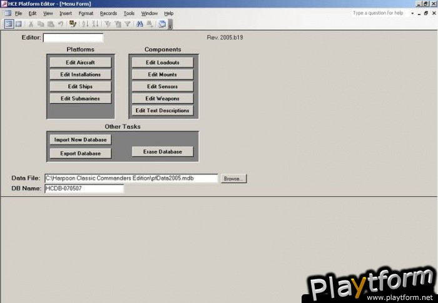438x303 pixels.
Task: Click the Erase Database button
Action: click(163, 151)
